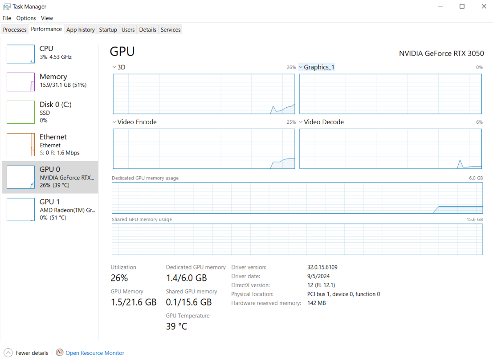Image resolution: width=493 pixels, height=362 pixels.
Task: Click the Ethernet throughput graph thumbnail
Action: click(20, 144)
